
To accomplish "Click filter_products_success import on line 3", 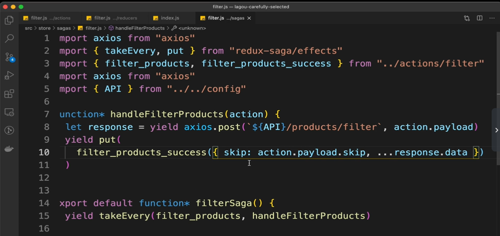I will (266, 64).
